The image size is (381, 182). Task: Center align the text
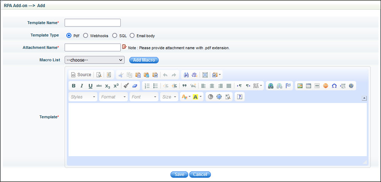point(212,86)
